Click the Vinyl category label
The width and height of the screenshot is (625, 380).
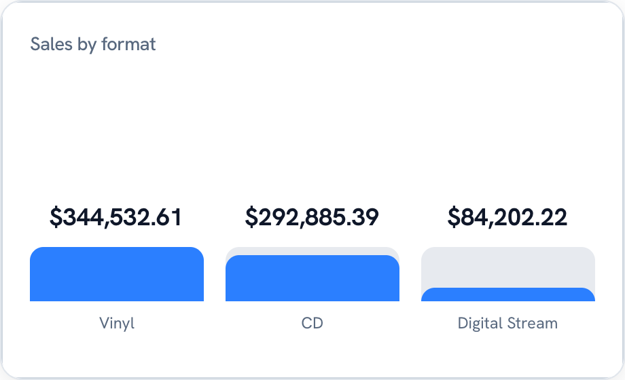tap(117, 323)
